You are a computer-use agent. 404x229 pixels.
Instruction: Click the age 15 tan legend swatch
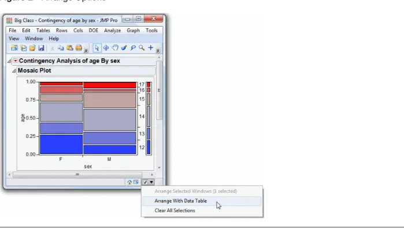coord(149,99)
